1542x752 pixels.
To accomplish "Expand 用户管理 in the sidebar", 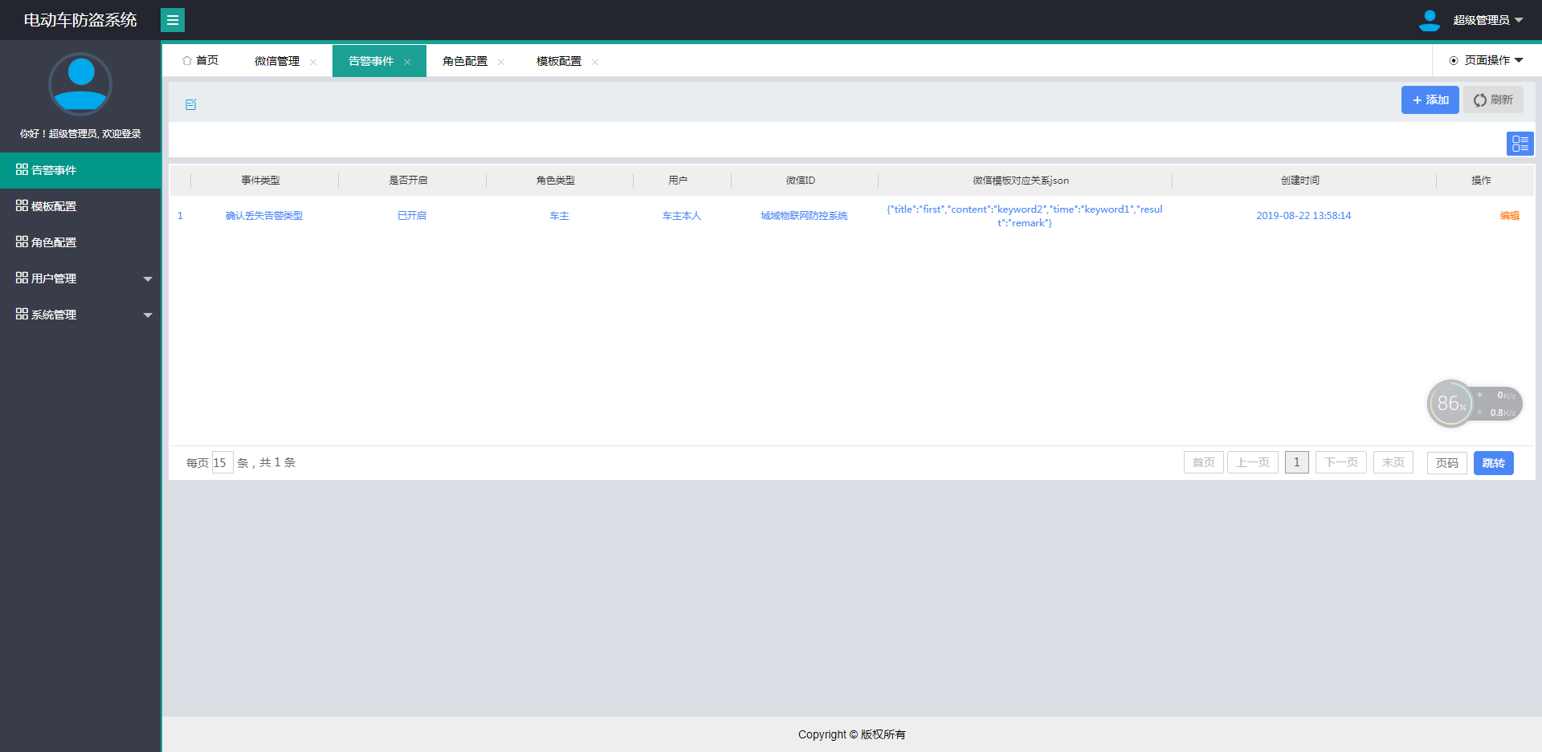I will click(x=80, y=278).
